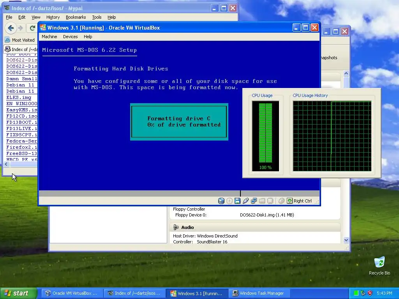Image resolution: width=399 pixels, height=299 pixels.
Task: Open the File menu in Mypal
Action: 9,17
